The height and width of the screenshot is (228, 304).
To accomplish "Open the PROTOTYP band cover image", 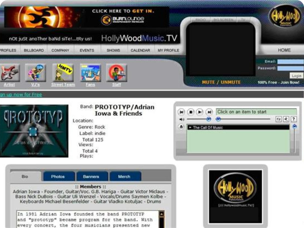I will point(34,131).
